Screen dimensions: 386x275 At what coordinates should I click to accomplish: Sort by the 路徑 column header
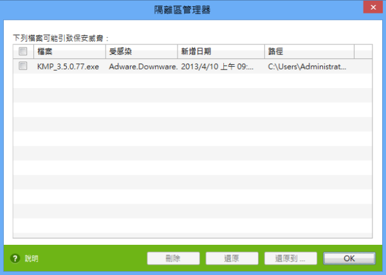point(309,51)
